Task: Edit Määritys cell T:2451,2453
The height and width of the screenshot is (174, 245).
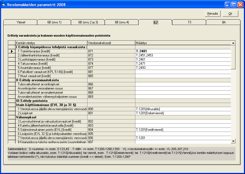Action: point(183,55)
